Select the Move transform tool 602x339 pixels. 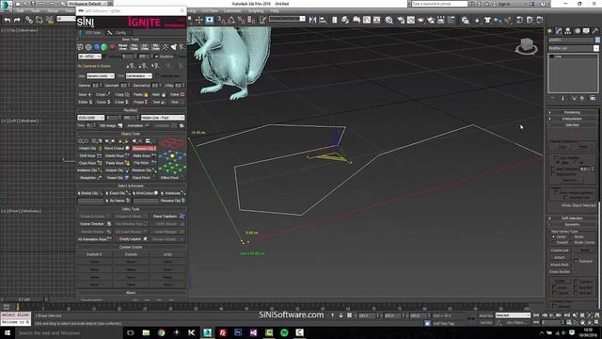pos(198,20)
